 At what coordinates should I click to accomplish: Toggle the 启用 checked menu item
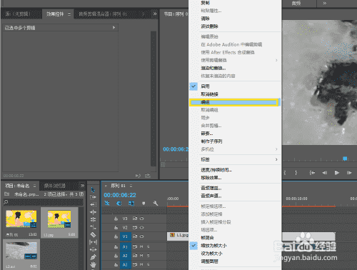click(x=234, y=86)
